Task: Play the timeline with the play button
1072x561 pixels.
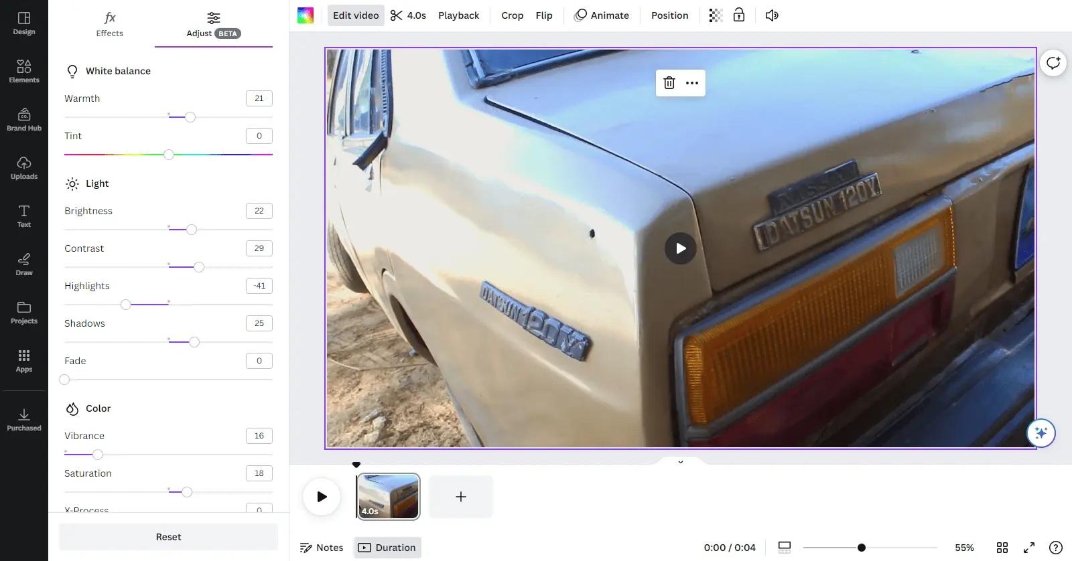Action: (x=322, y=497)
